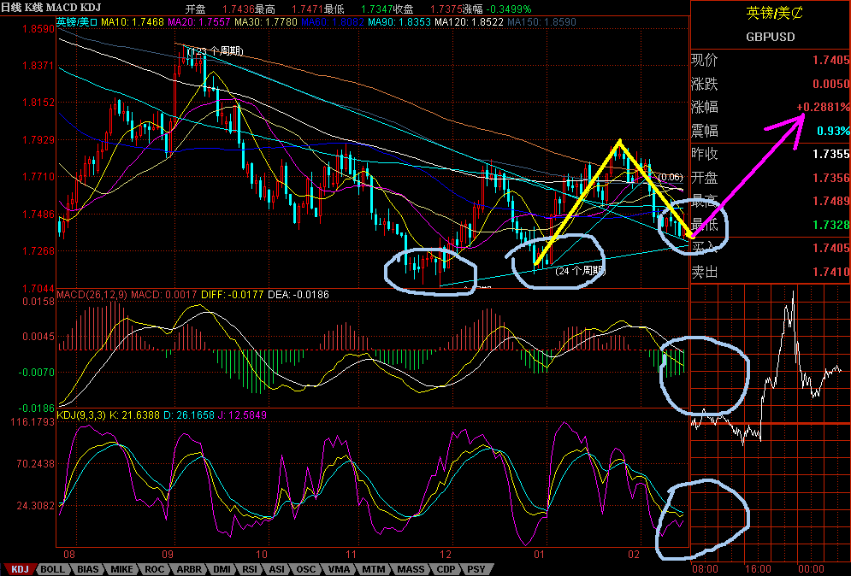The height and width of the screenshot is (576, 851).
Task: Switch to the DMI indicator tab
Action: (x=222, y=569)
